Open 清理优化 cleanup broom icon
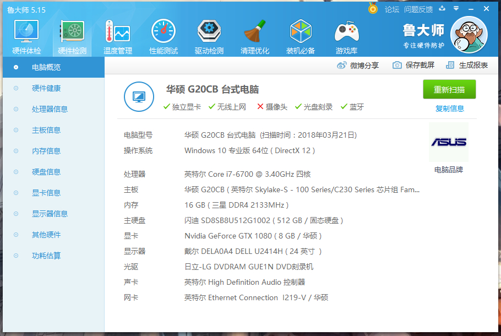The image size is (501, 336). click(255, 37)
